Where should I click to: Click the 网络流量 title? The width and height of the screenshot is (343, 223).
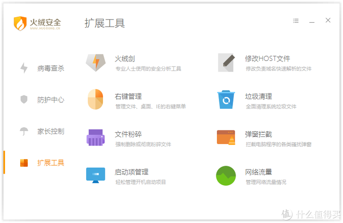[259, 172]
